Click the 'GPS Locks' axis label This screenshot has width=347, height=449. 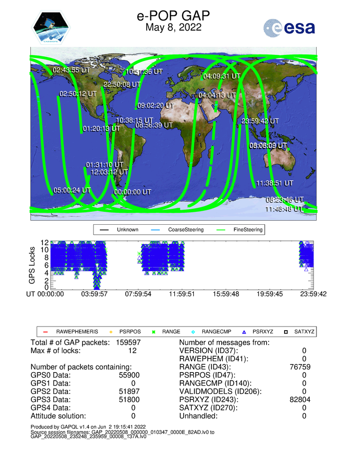pyautogui.click(x=32, y=265)
